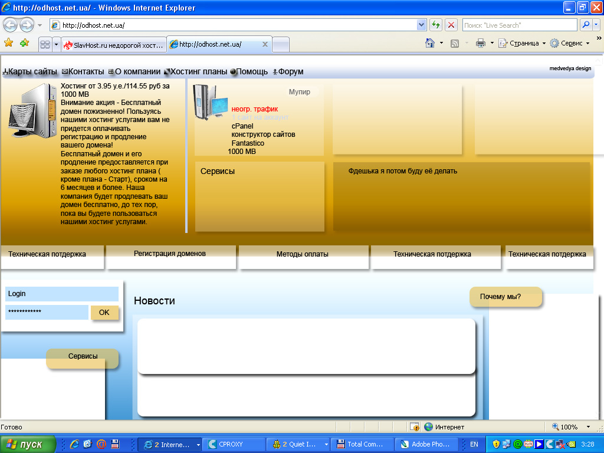
Task: Click the Интернет security zone indicator
Action: click(444, 427)
